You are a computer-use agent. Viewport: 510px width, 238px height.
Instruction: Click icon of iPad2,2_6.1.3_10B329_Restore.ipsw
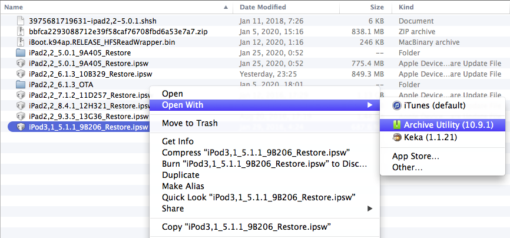point(21,74)
